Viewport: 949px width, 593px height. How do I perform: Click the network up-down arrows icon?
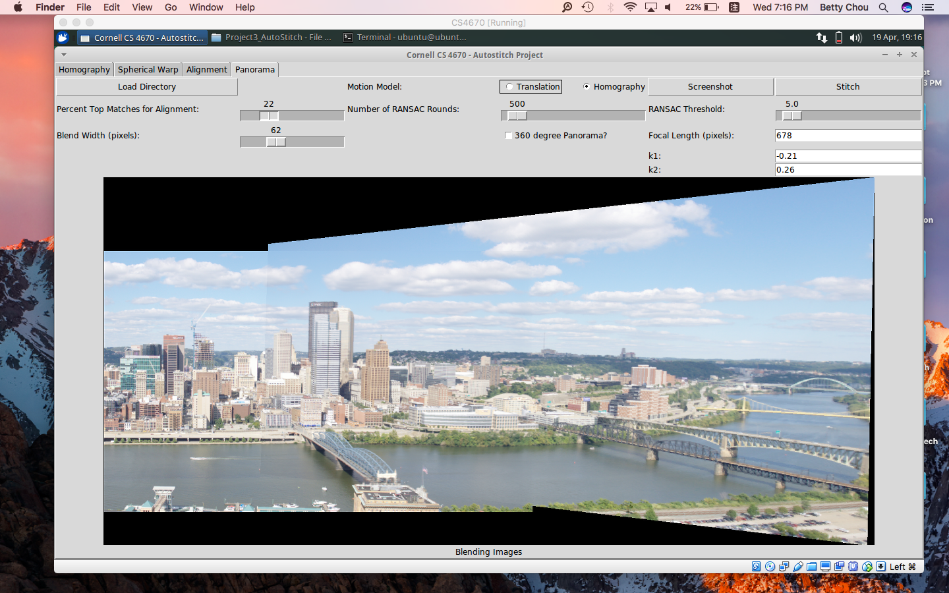tap(821, 38)
